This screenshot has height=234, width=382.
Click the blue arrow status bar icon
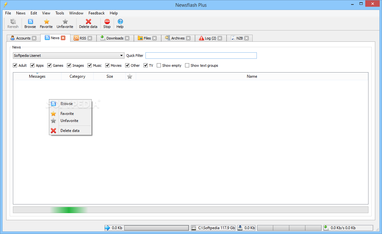pos(107,228)
